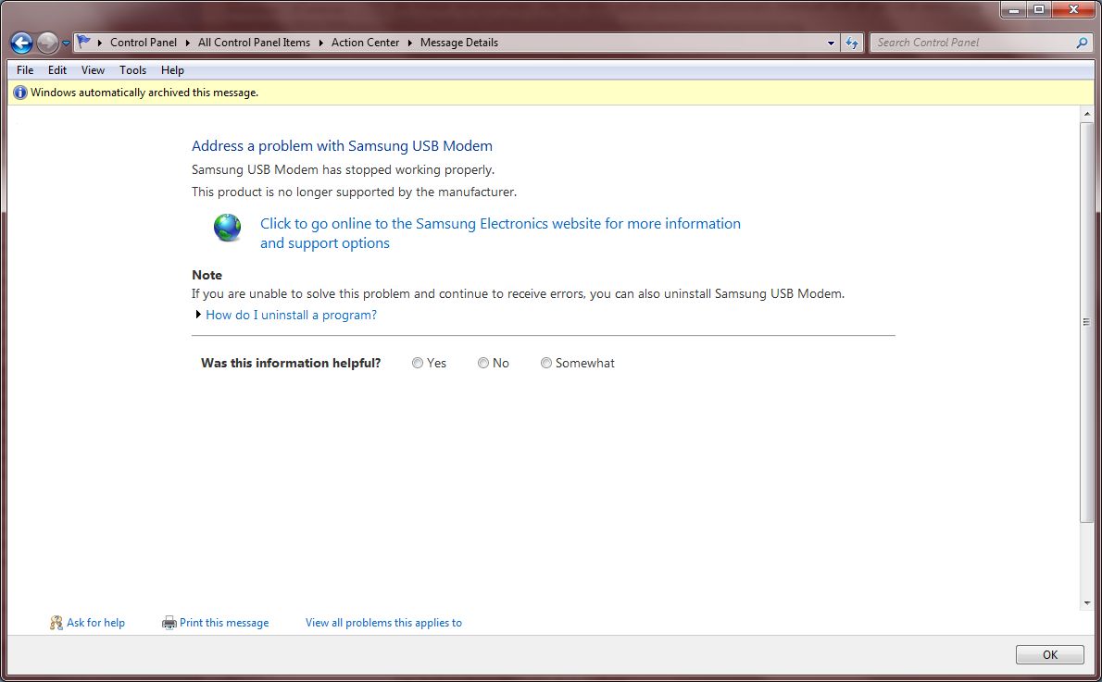
Task: Click 'Windows automatically archived this message.' text
Action: [144, 92]
